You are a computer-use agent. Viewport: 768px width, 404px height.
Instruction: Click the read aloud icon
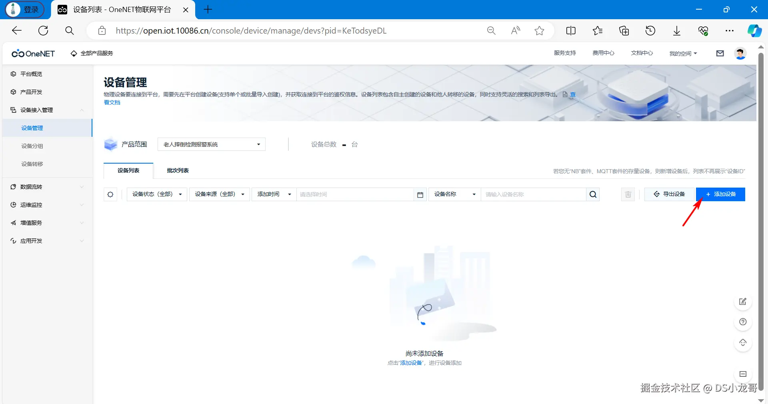(516, 31)
